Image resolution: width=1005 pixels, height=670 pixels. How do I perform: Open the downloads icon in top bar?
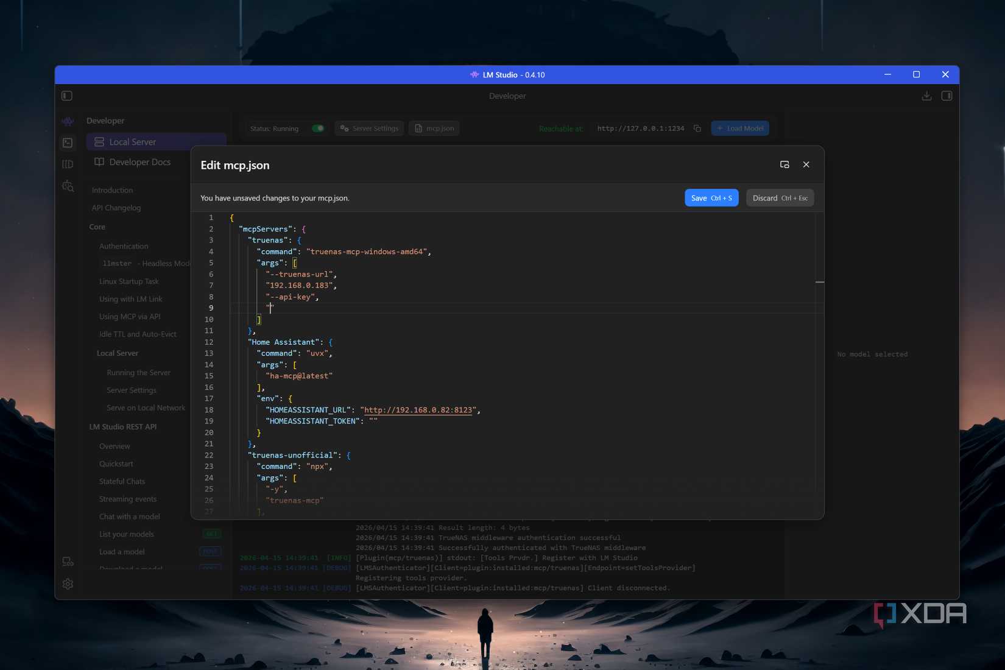point(926,96)
